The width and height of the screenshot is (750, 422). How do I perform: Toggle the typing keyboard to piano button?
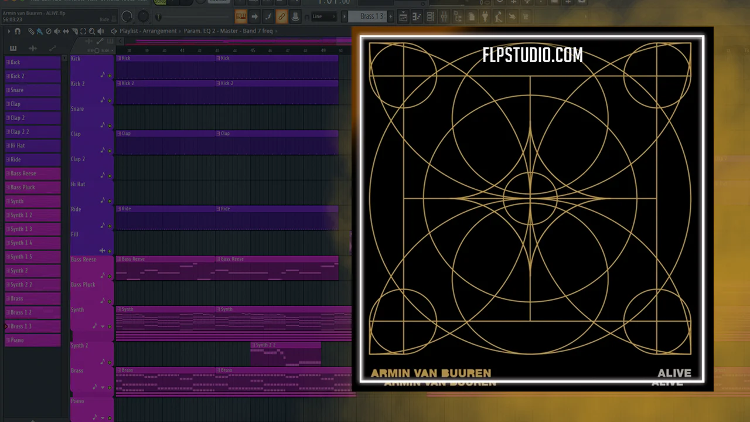[x=240, y=16]
